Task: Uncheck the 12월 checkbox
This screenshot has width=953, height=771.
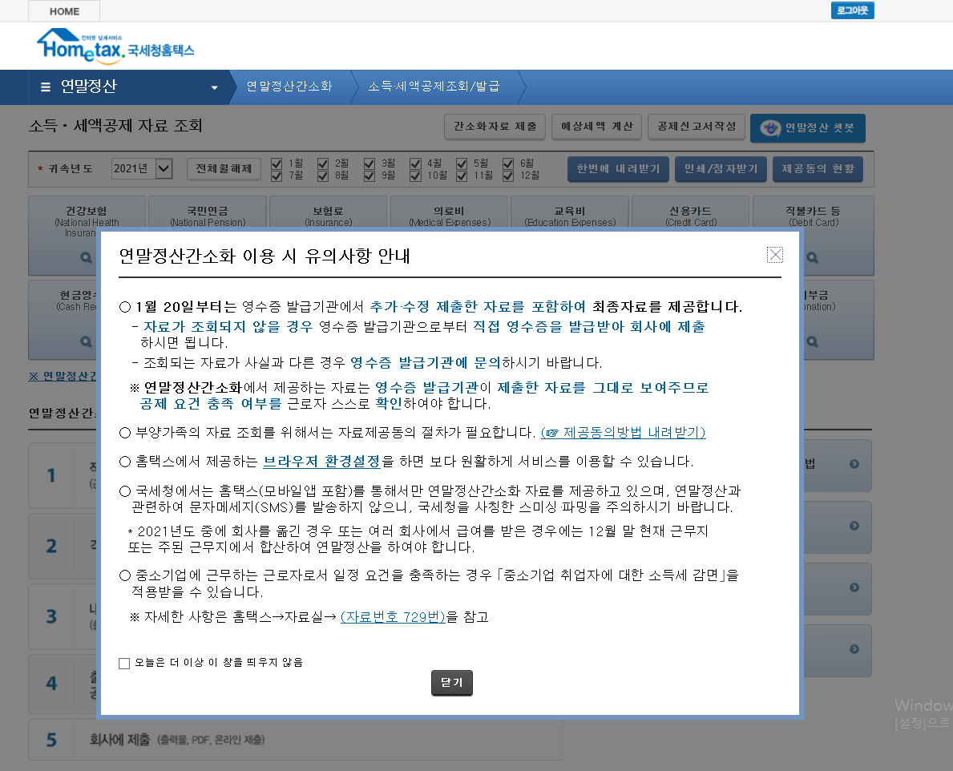Action: (x=508, y=176)
